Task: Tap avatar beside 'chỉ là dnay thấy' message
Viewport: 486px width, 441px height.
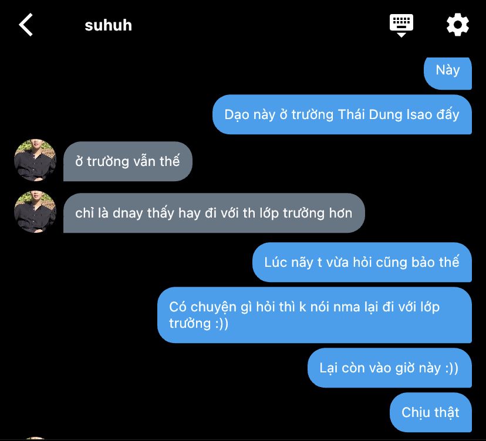Action: tap(35, 212)
